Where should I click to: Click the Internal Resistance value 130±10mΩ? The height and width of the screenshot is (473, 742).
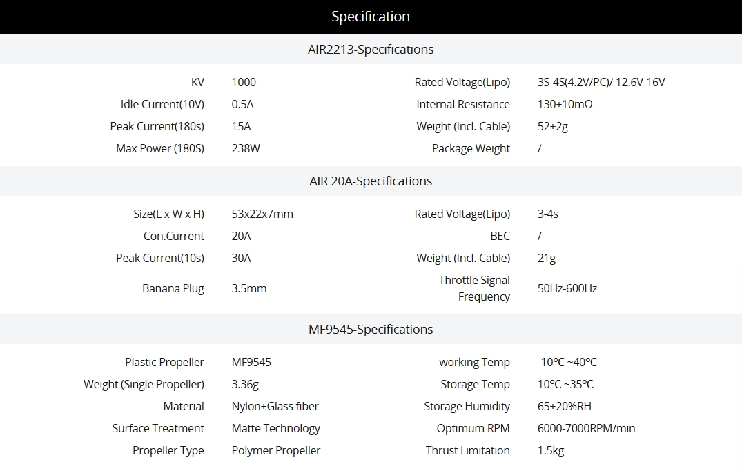(565, 104)
